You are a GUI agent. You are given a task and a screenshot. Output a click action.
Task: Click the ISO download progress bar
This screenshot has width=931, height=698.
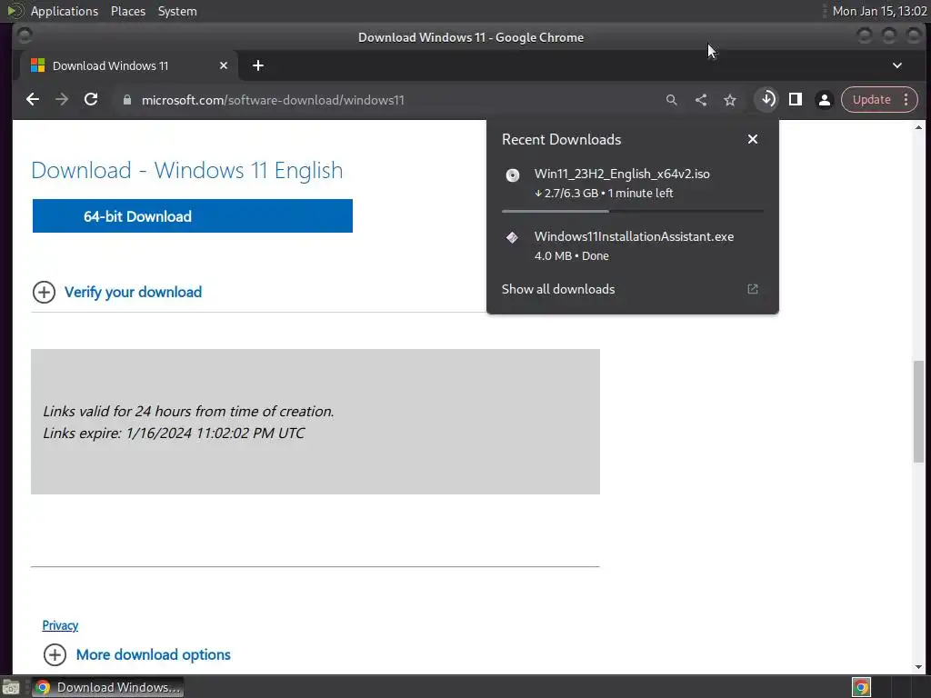633,211
